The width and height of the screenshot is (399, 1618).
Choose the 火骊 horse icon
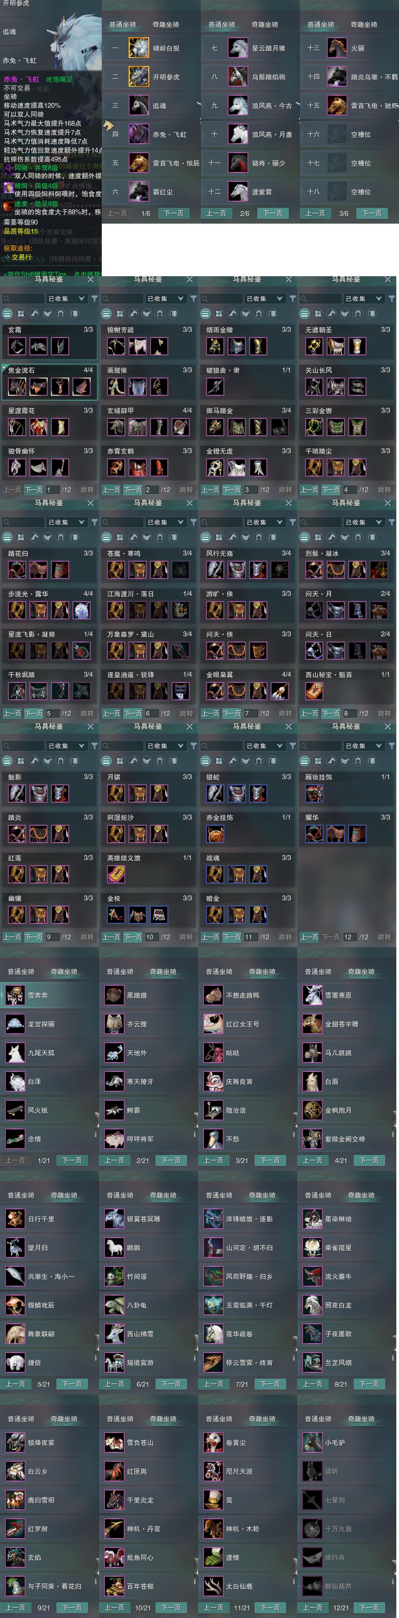click(337, 48)
